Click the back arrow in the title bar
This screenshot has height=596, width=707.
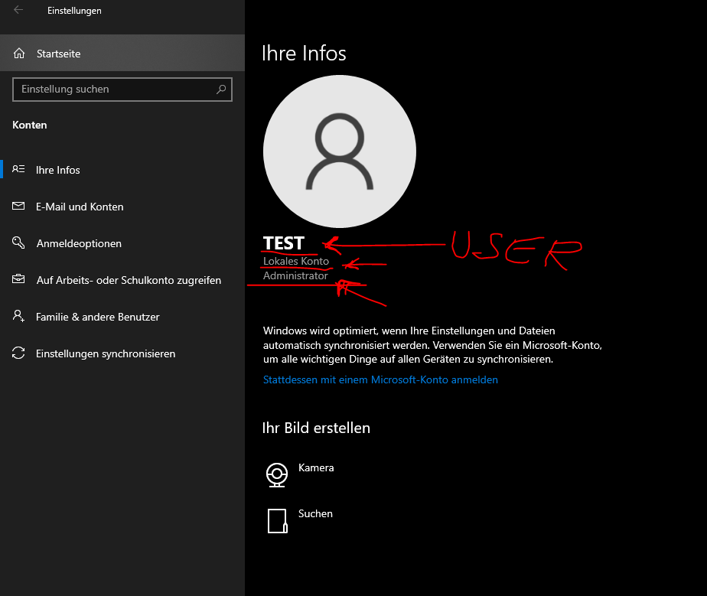[x=18, y=10]
